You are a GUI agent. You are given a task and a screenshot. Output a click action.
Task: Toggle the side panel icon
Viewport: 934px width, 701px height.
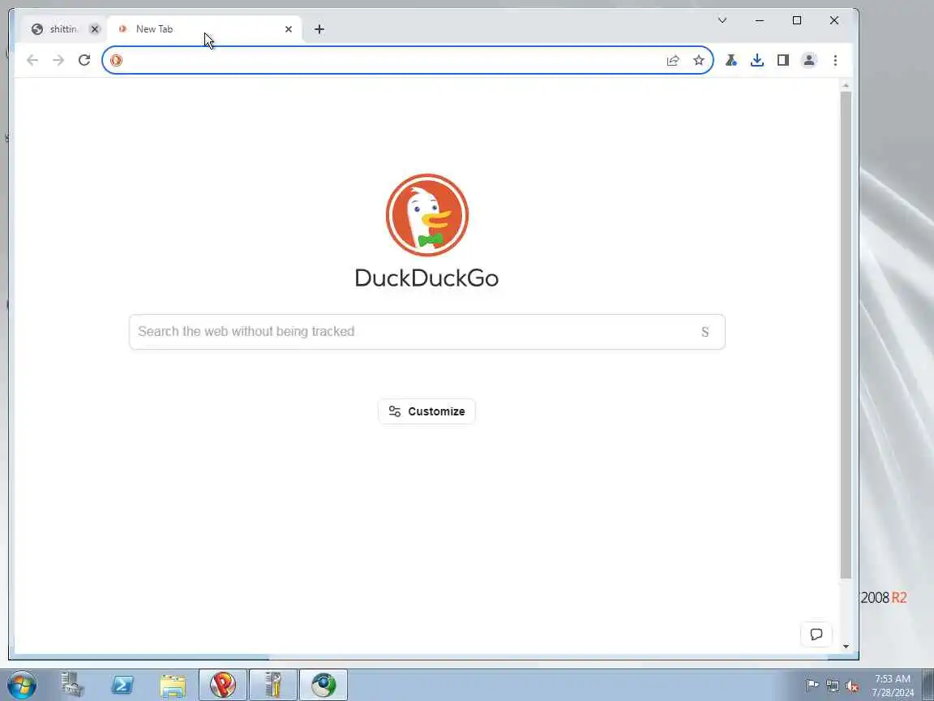(783, 60)
